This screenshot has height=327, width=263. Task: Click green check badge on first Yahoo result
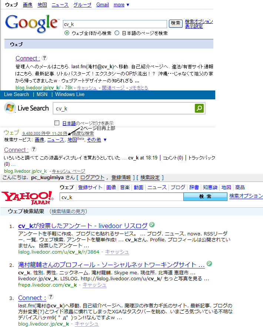(152, 225)
